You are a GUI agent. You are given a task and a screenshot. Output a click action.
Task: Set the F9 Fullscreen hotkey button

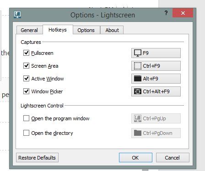156,53
